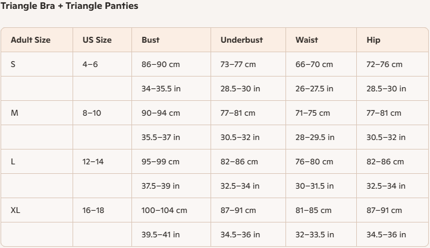Select the 72–76 cm hip cell
Screen dimensions: 430x248
[x=384, y=64]
